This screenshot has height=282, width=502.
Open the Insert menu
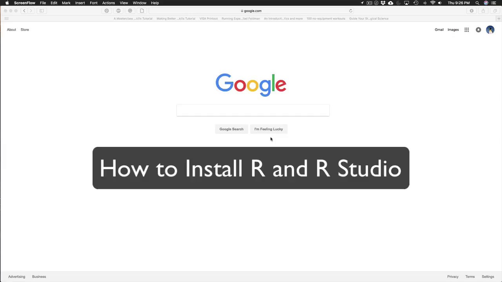80,3
